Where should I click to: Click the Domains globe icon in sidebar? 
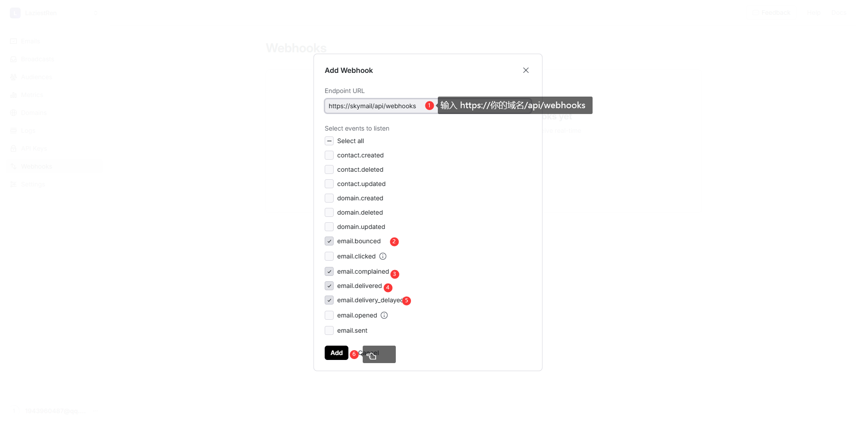point(13,113)
